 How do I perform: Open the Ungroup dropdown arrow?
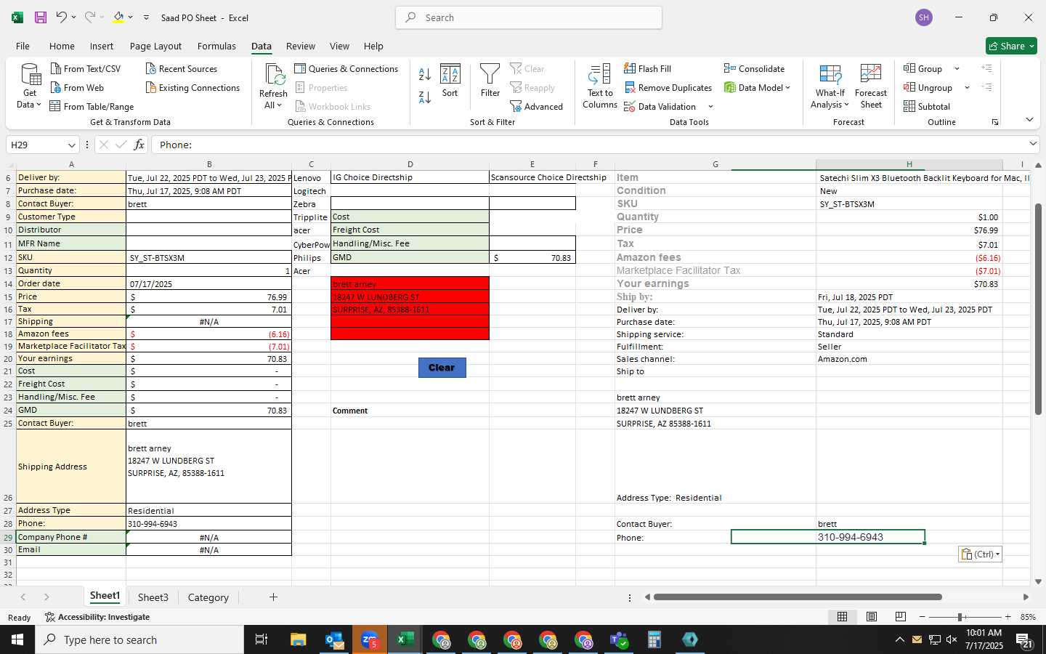(967, 88)
